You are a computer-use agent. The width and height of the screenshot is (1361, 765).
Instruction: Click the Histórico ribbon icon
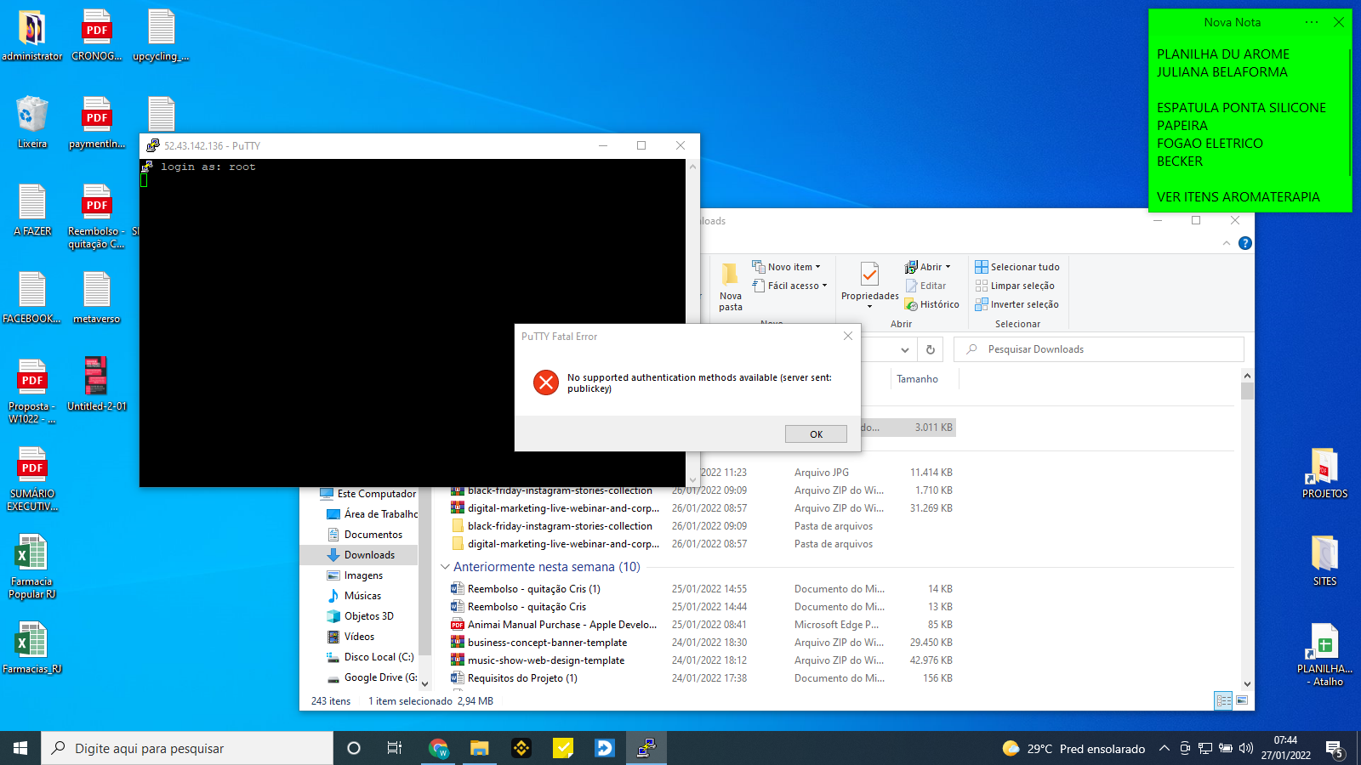(931, 304)
